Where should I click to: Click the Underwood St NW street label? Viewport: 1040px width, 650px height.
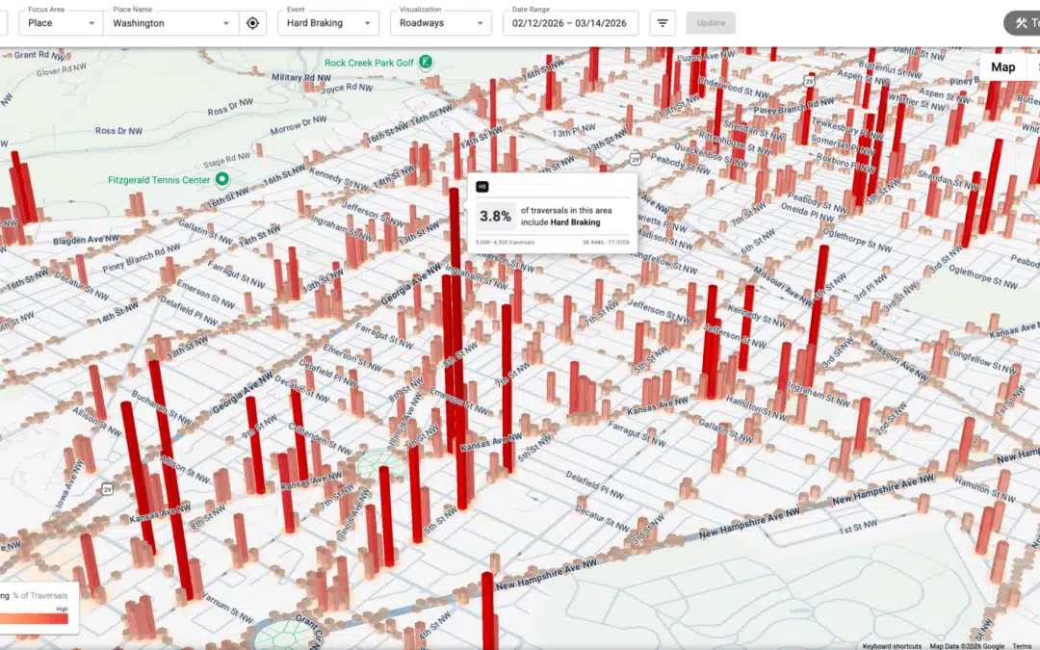pyautogui.click(x=734, y=89)
